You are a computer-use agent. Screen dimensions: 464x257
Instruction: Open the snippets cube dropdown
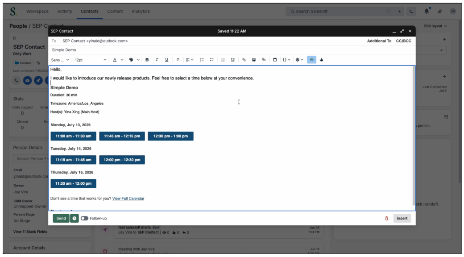coord(299,60)
